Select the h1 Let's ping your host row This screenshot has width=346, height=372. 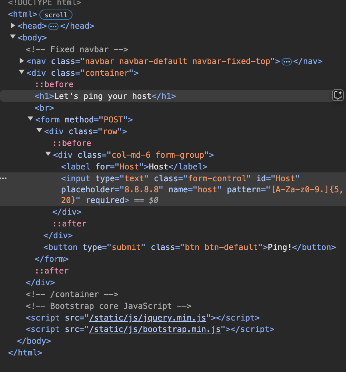[x=173, y=96]
